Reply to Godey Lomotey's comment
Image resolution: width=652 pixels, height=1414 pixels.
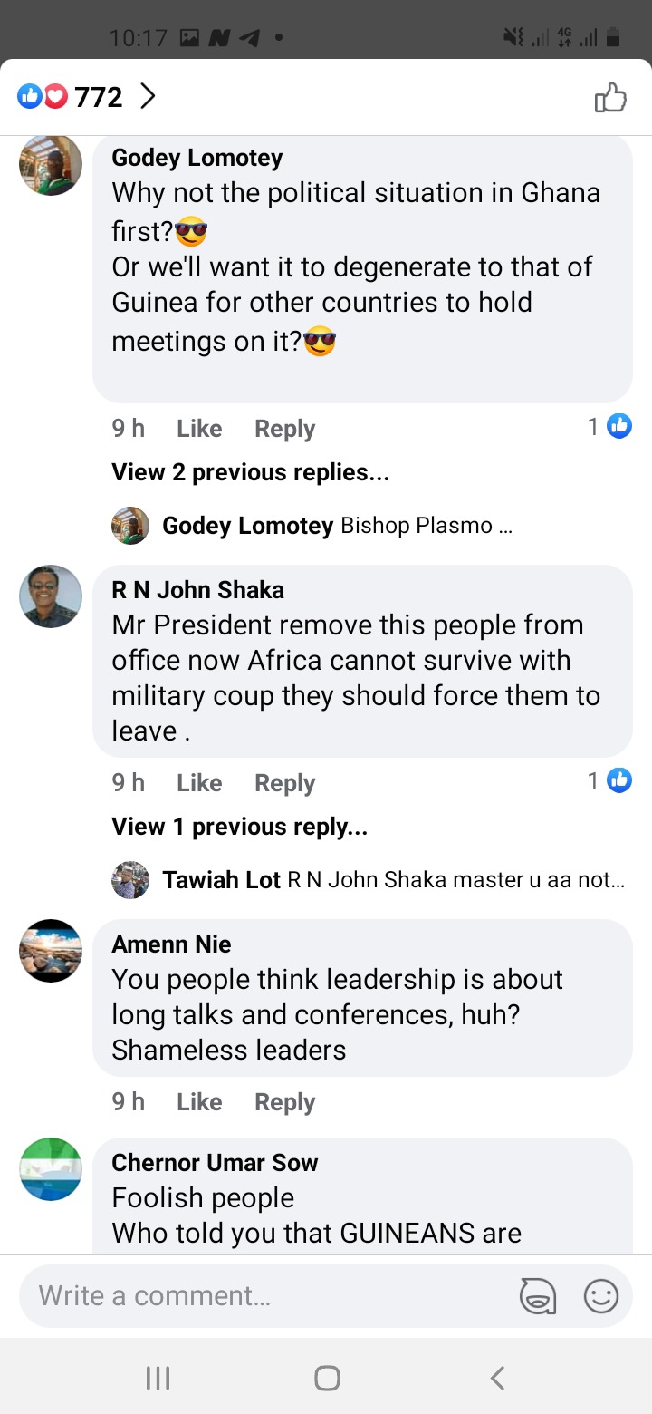284,429
